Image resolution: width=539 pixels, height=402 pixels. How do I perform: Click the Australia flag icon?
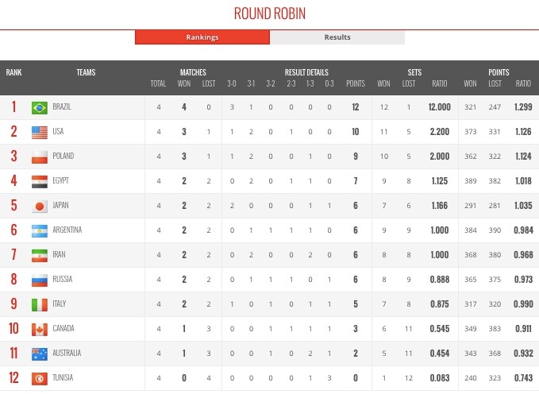click(x=40, y=354)
